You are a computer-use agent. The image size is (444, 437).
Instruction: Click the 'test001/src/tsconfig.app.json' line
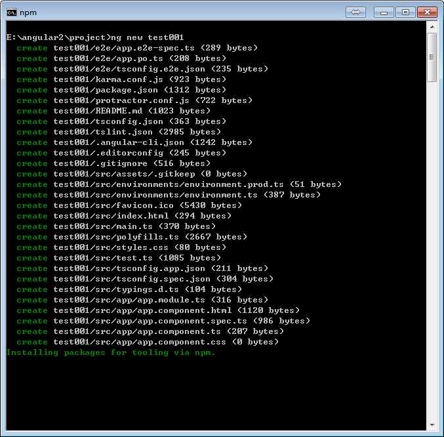tap(142, 268)
